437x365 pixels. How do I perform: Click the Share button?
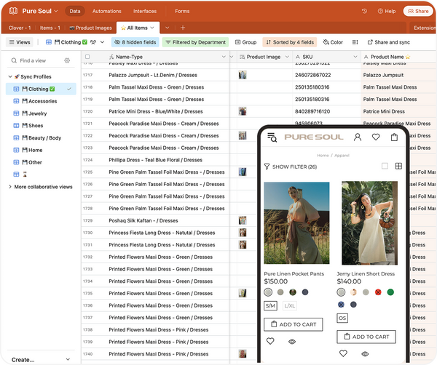pyautogui.click(x=417, y=11)
